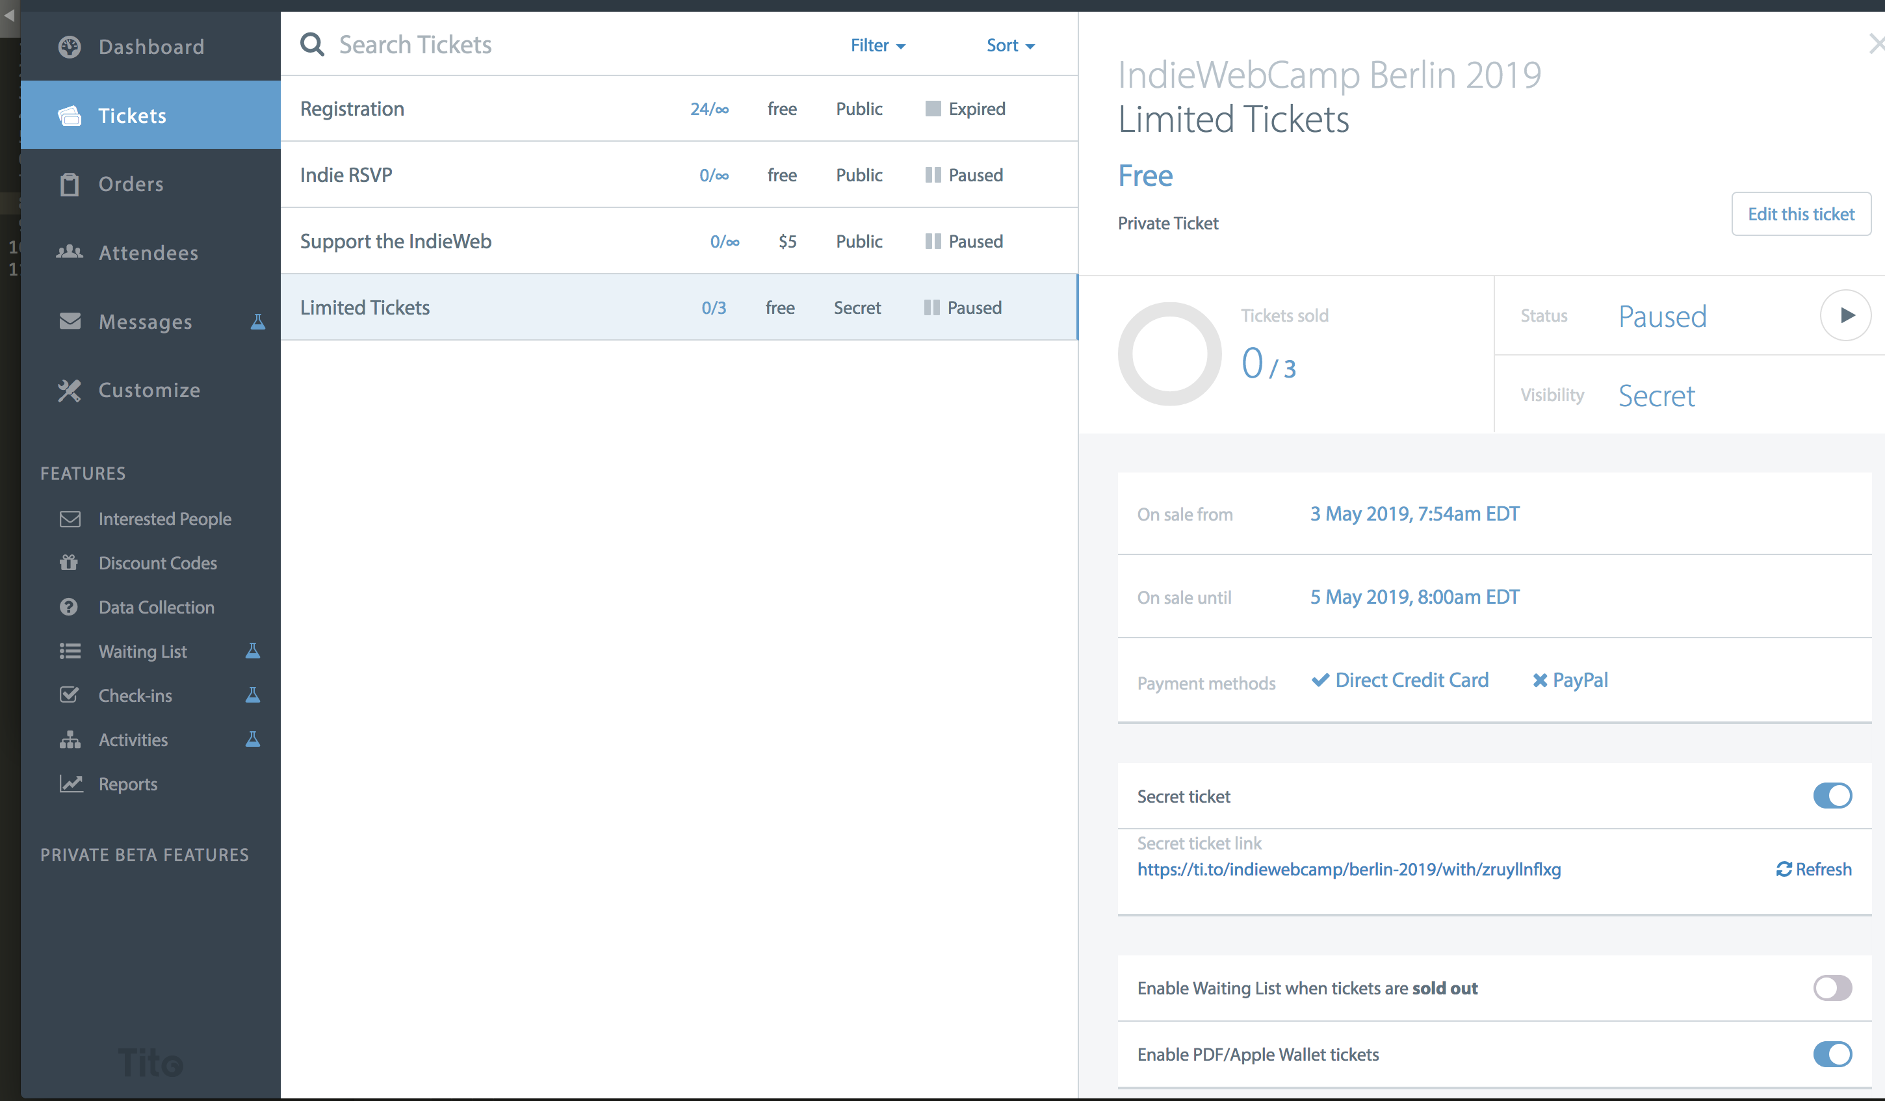Click the Tickets icon in sidebar
Image resolution: width=1885 pixels, height=1101 pixels.
pyautogui.click(x=70, y=116)
